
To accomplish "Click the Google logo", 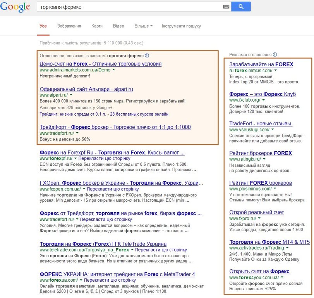I will (15, 7).
